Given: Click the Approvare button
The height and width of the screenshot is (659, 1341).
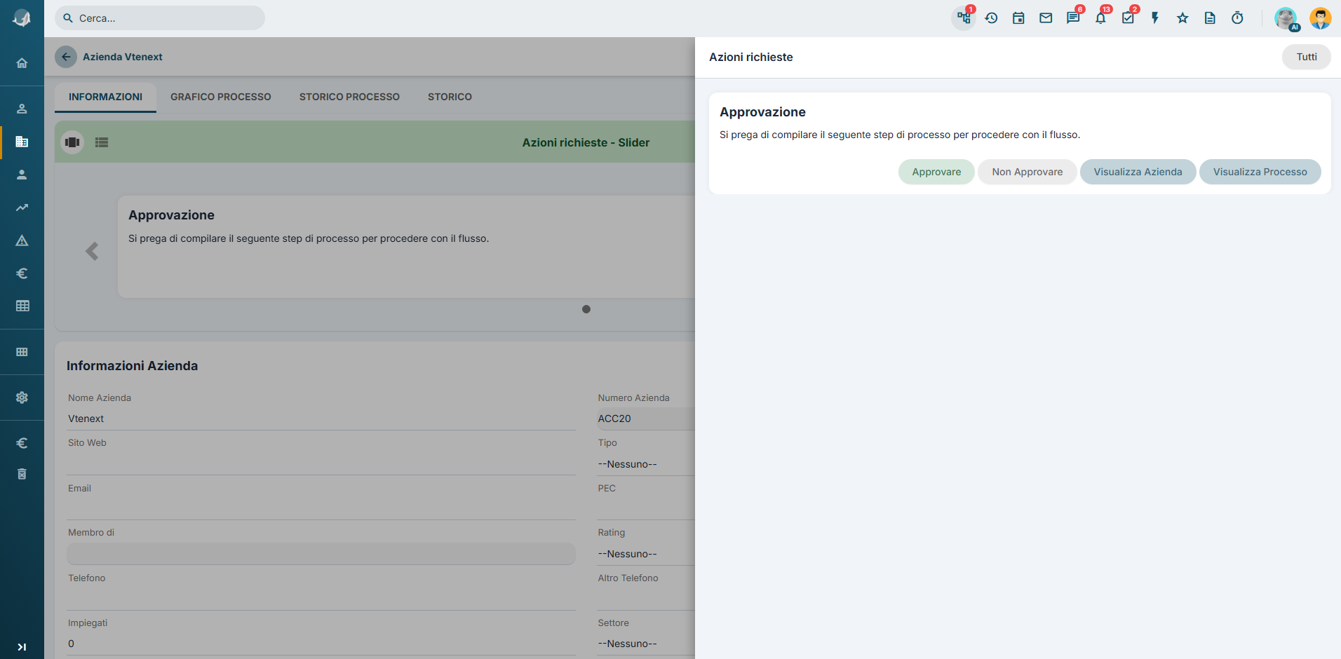Looking at the screenshot, I should click(x=936, y=172).
